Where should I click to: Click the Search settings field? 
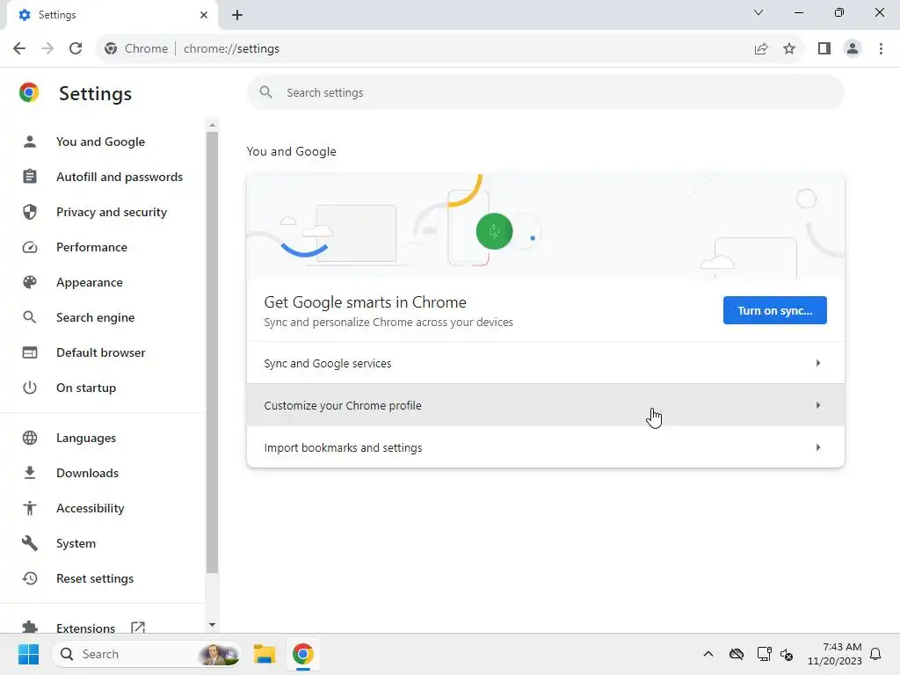pyautogui.click(x=545, y=92)
